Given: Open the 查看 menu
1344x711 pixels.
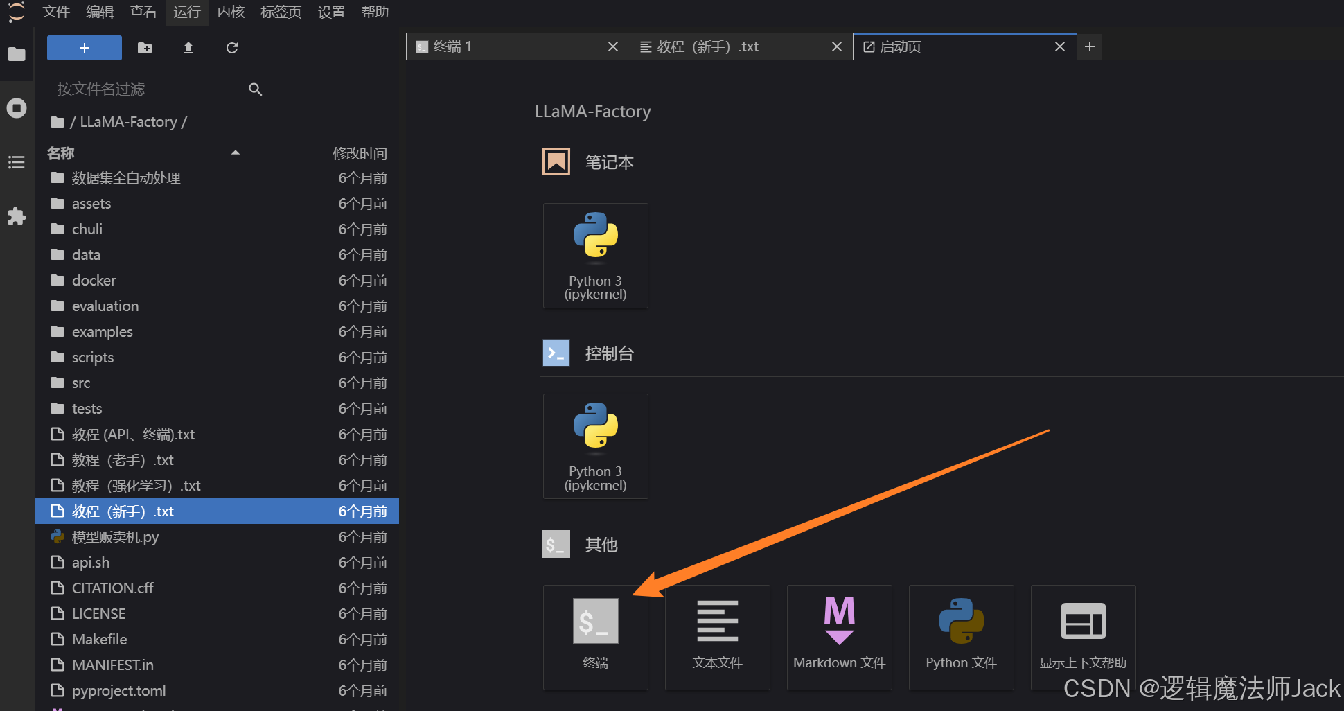Looking at the screenshot, I should point(143,12).
